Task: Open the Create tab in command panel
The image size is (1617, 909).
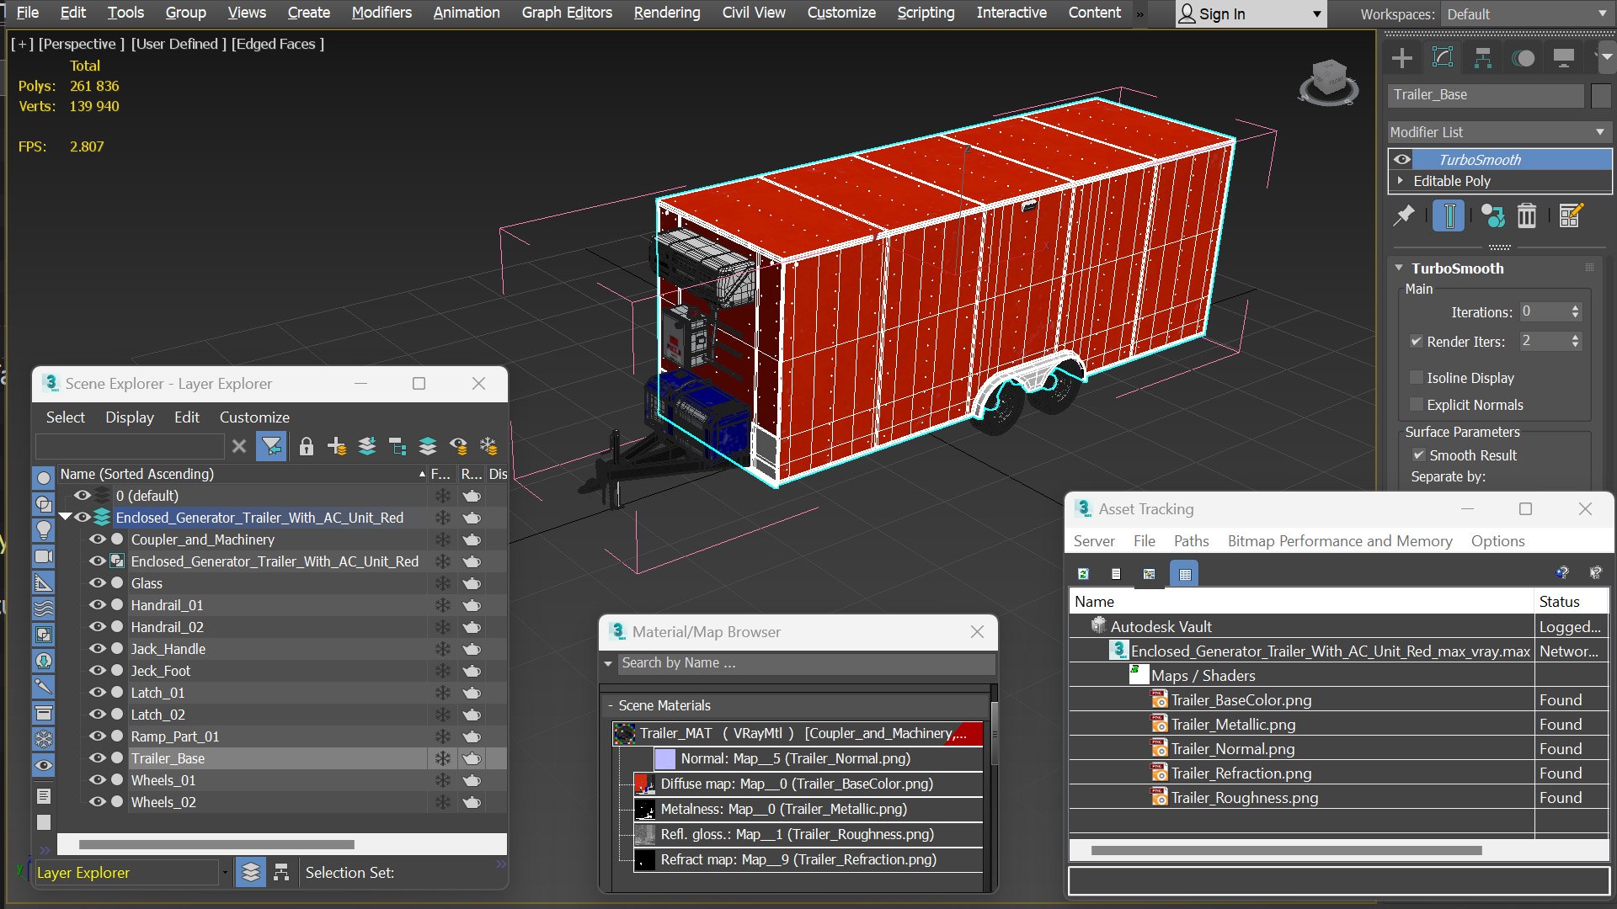Action: pos(1402,58)
